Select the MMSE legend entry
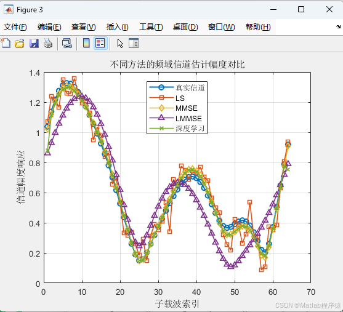The width and height of the screenshot is (343, 312). tap(173, 108)
